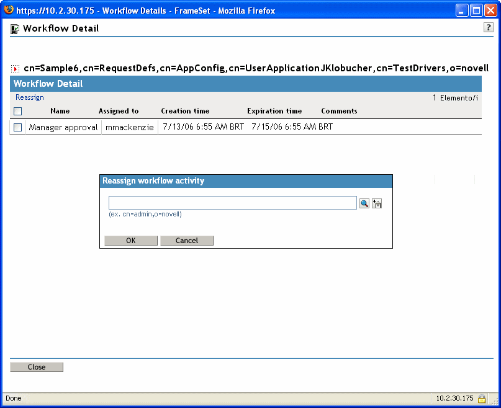501x408 pixels.
Task: Toggle the select-all checkbox in table header
Action: tap(17, 111)
